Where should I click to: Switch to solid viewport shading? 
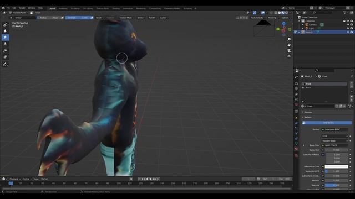(x=280, y=13)
